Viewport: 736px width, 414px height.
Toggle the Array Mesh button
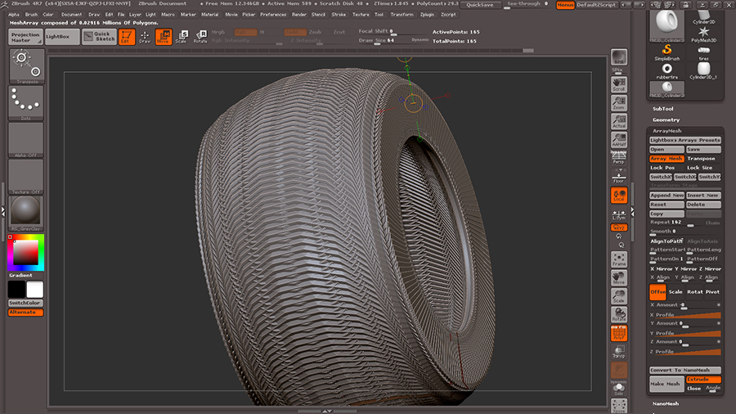666,159
